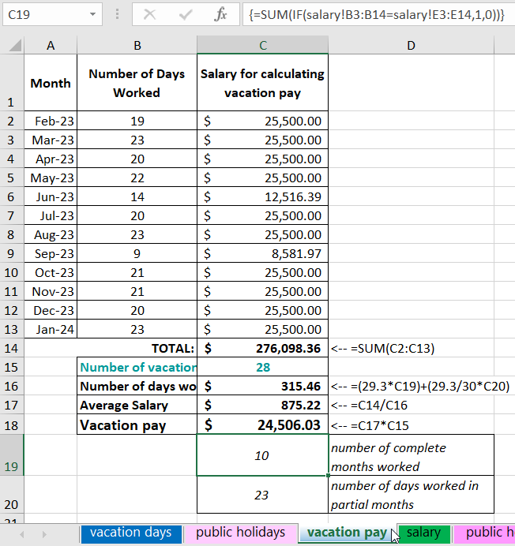The image size is (515, 546).
Task: Click the Enter checkmark formula bar icon
Action: pyautogui.click(x=185, y=15)
